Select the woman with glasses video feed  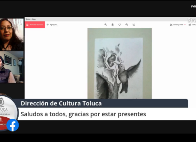tap(12, 34)
